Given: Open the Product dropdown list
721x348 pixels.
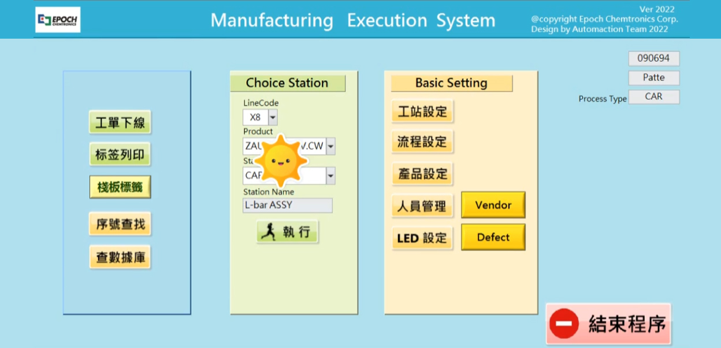Looking at the screenshot, I should [330, 147].
